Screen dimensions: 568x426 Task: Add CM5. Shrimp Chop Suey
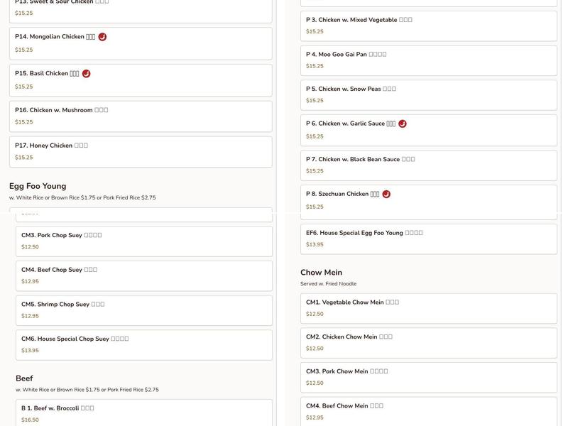[x=143, y=310]
